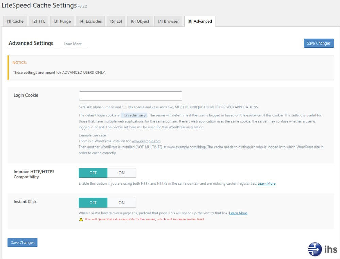The height and width of the screenshot is (259, 340).
Task: Click the bottom Save Changes button
Action: (x=22, y=243)
